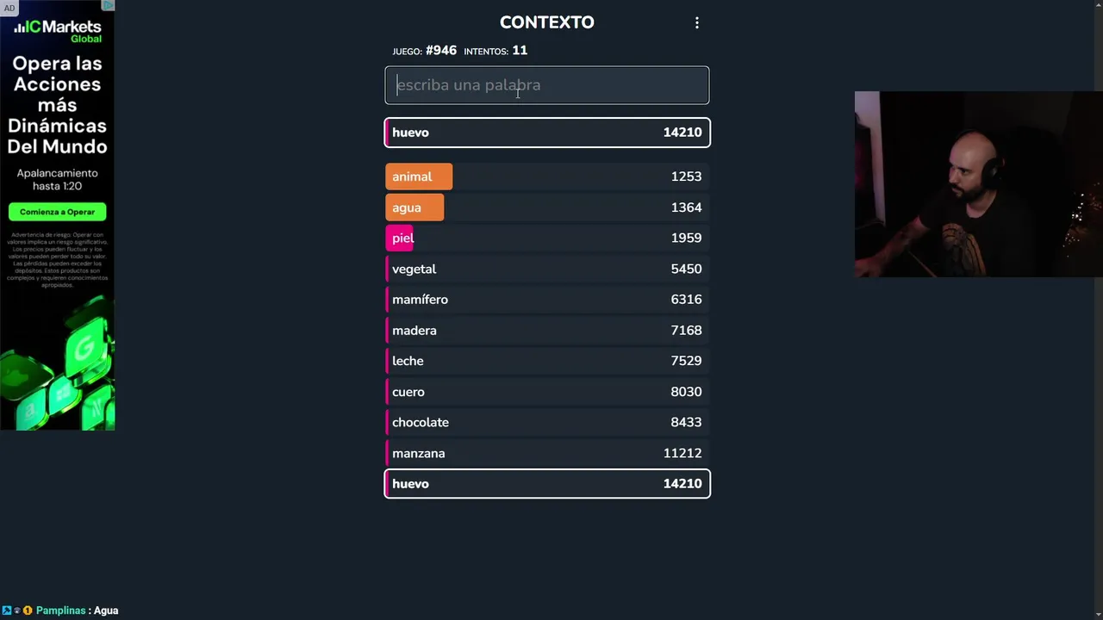Click the "escriba una palabra" word input
The height and width of the screenshot is (620, 1103).
pos(546,85)
